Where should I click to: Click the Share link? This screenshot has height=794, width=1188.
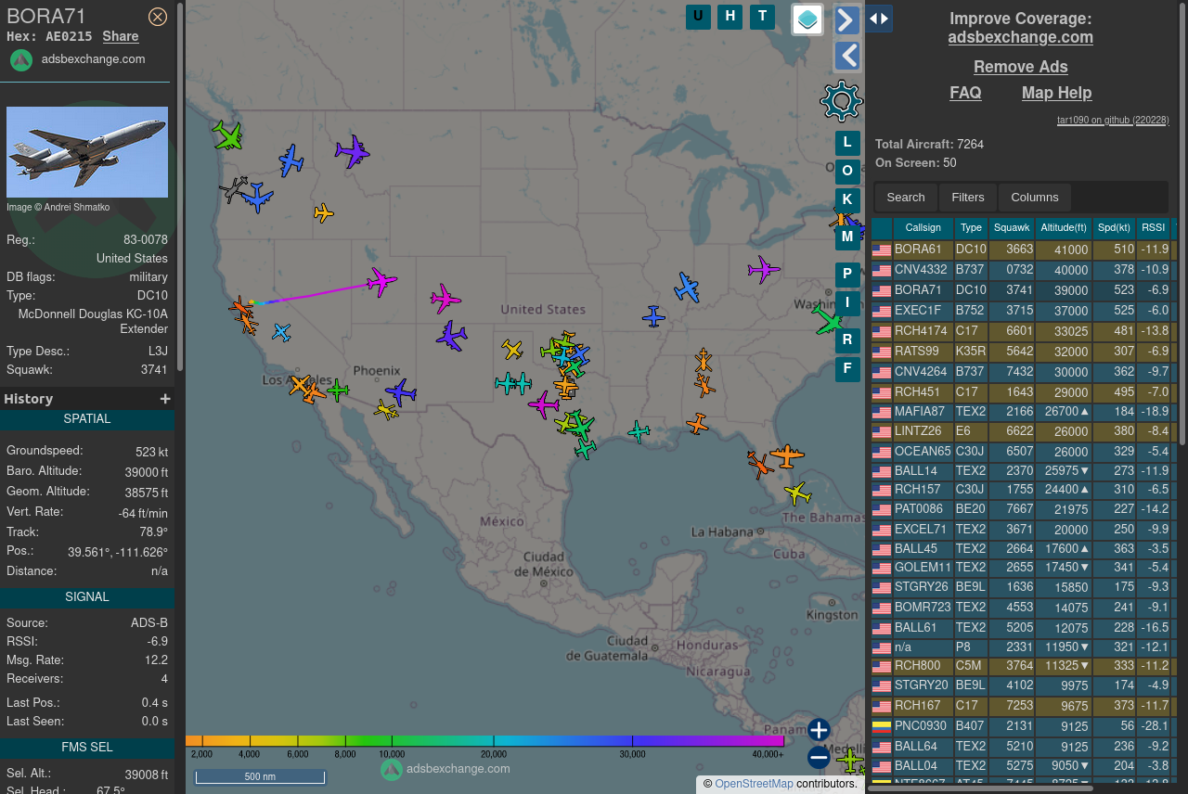pos(121,36)
